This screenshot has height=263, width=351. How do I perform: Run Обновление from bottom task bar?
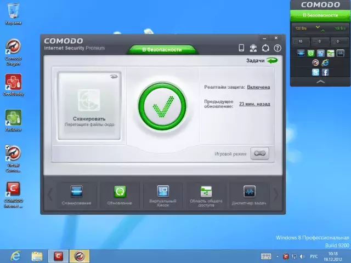[x=120, y=196]
